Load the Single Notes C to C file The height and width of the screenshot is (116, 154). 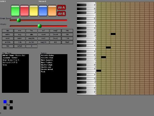pos(11,60)
